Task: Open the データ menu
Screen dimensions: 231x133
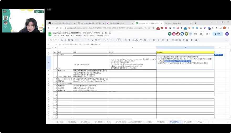Action: pyautogui.click(x=86, y=36)
